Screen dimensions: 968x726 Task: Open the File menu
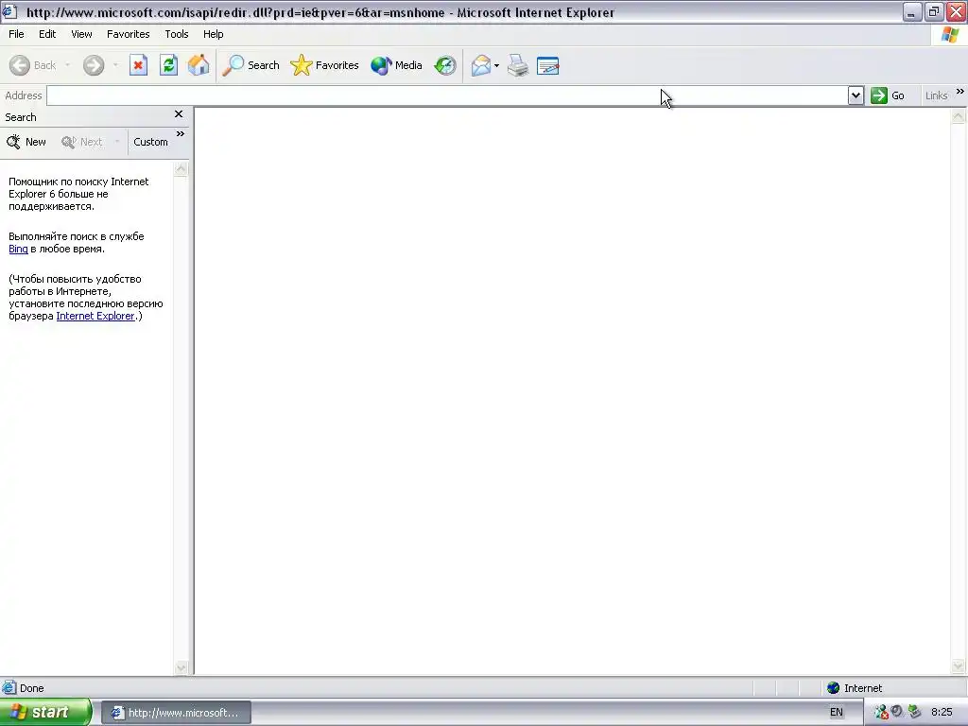16,34
